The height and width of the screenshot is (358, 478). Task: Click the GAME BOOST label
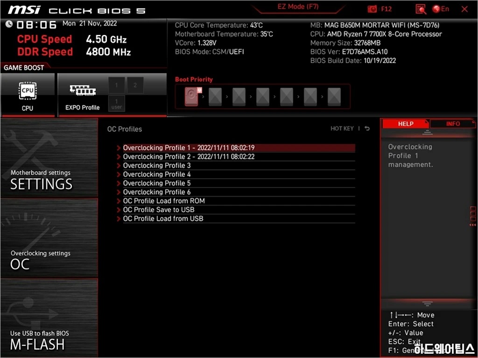24,68
